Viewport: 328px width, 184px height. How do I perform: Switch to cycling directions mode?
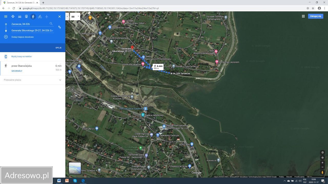(40, 17)
